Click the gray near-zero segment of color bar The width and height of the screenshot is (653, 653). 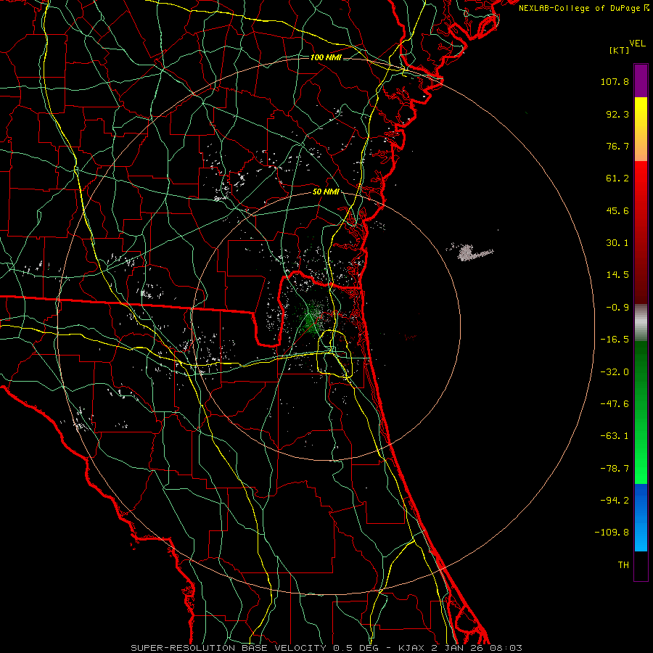[641, 323]
